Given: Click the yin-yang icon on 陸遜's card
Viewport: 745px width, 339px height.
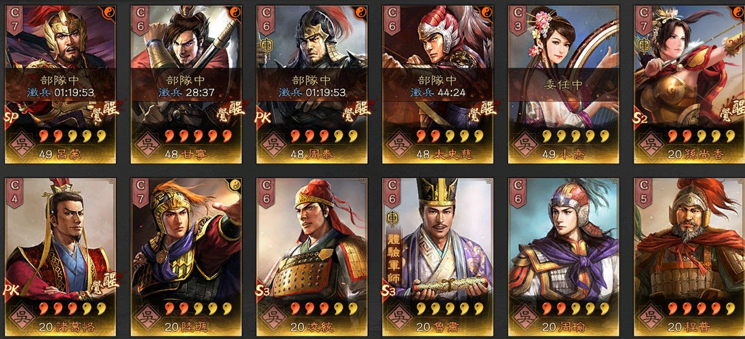Looking at the screenshot, I should [x=235, y=185].
